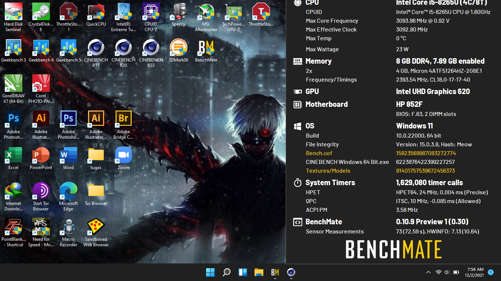Open CINEBENCH R20 desktop shortcut
This screenshot has height=281, width=501.
click(x=124, y=53)
